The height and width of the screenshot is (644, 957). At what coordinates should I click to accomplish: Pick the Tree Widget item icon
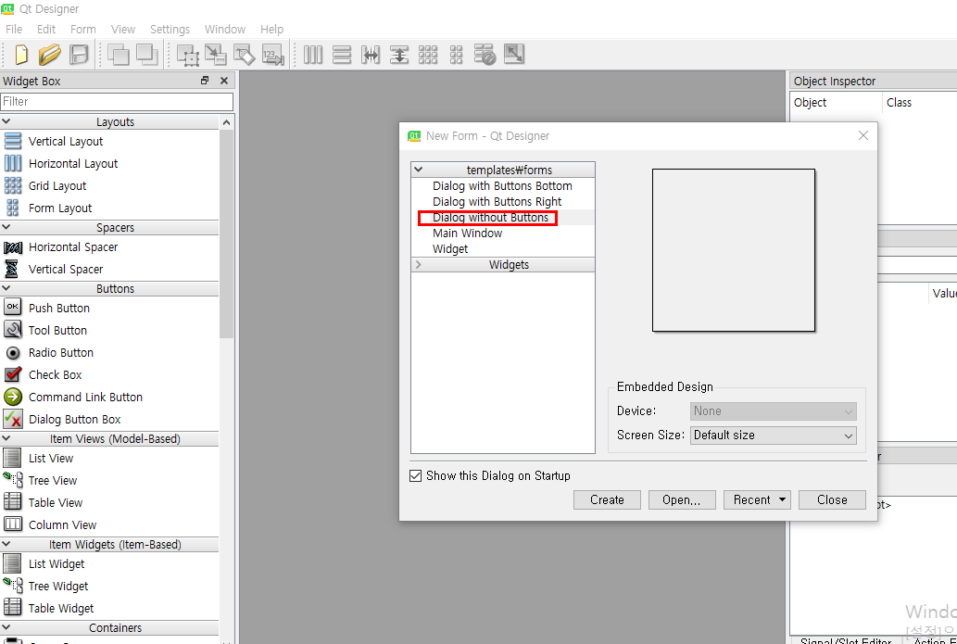tap(13, 586)
